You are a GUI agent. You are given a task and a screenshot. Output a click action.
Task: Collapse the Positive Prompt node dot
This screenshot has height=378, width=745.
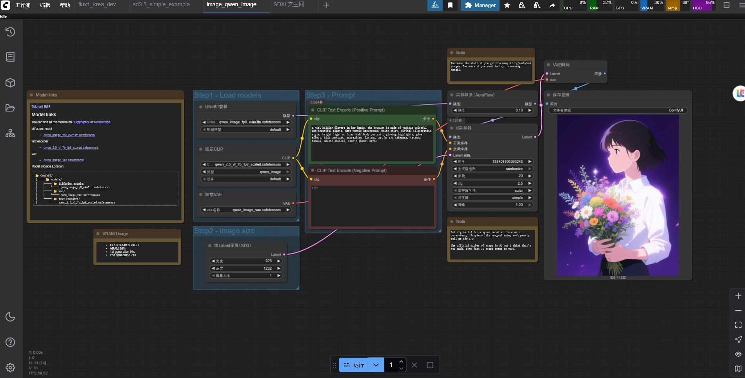313,110
